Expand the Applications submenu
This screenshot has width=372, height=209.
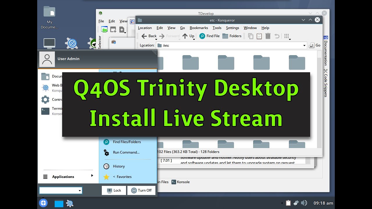pyautogui.click(x=68, y=176)
